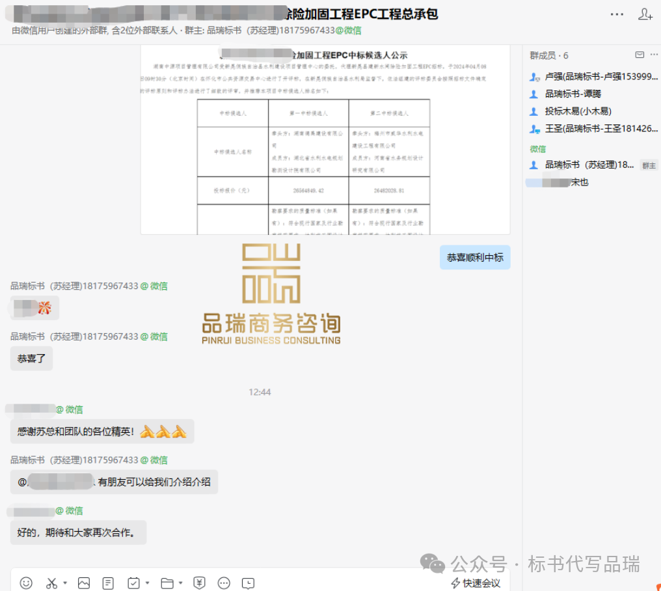The width and height of the screenshot is (661, 591).
Task: Open the emoji picker in the toolbar
Action: click(x=26, y=583)
